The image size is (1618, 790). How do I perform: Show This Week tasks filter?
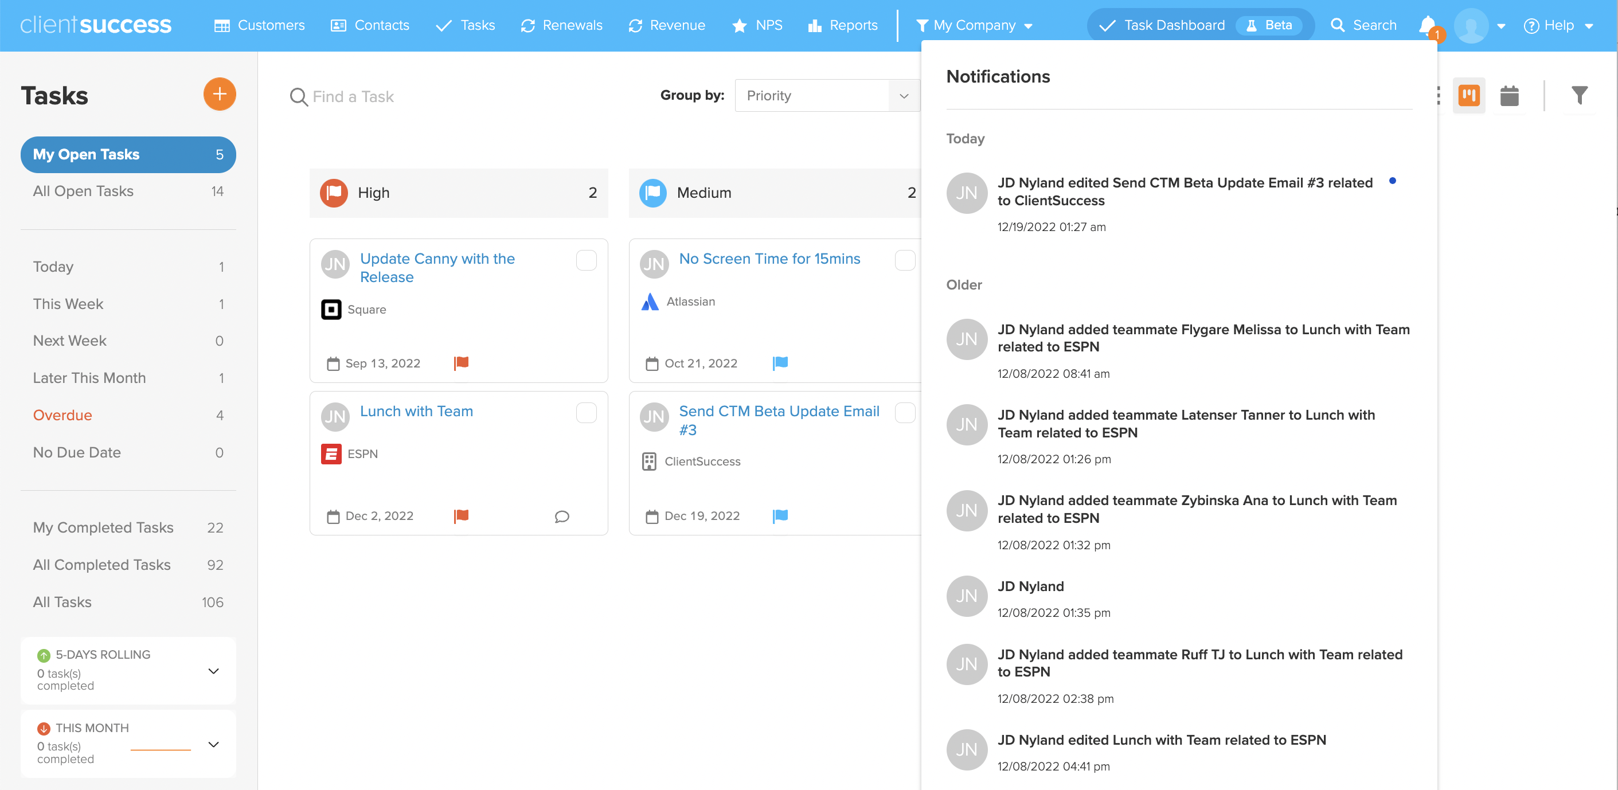[128, 304]
